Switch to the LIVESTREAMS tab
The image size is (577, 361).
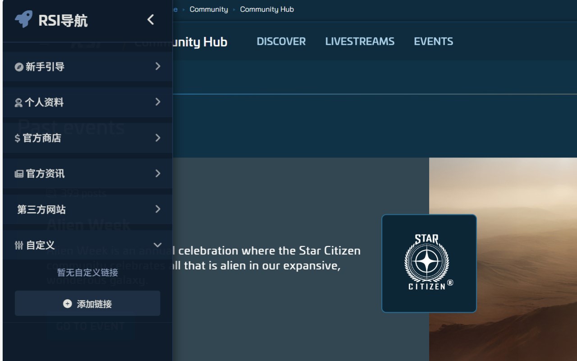[360, 42]
